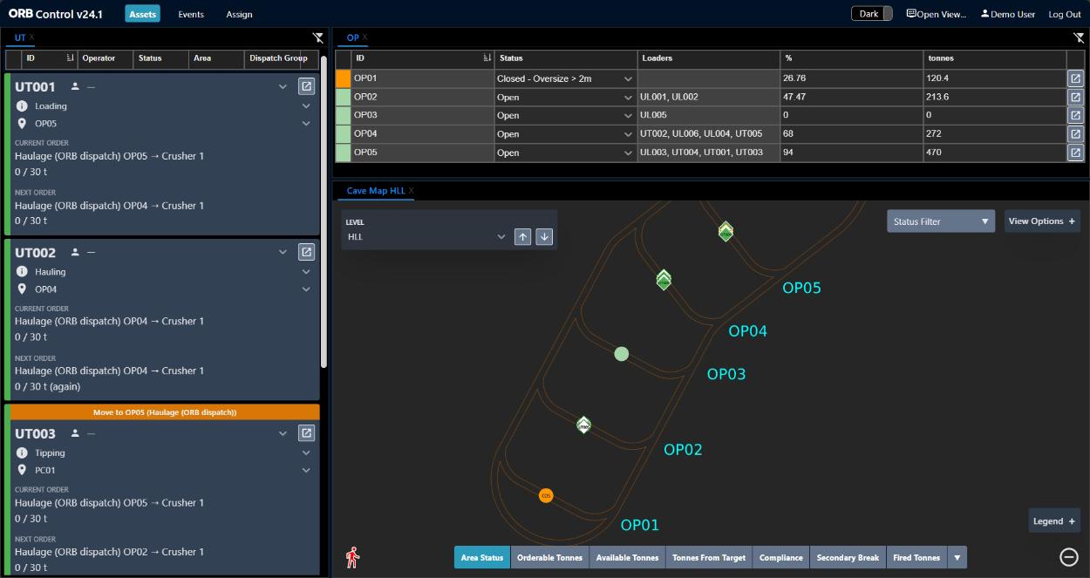This screenshot has height=578, width=1090.
Task: Zoom out map with minus circle
Action: click(x=1069, y=557)
